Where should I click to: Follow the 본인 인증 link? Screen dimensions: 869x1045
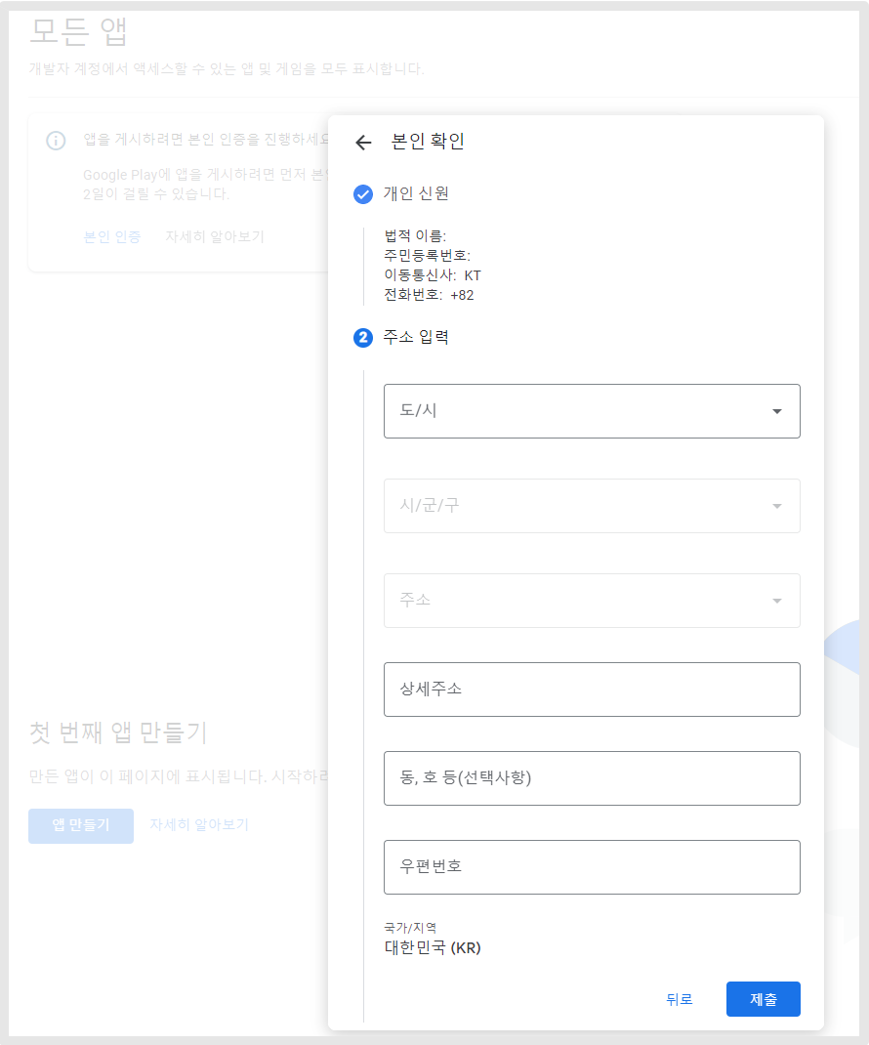pos(112,236)
